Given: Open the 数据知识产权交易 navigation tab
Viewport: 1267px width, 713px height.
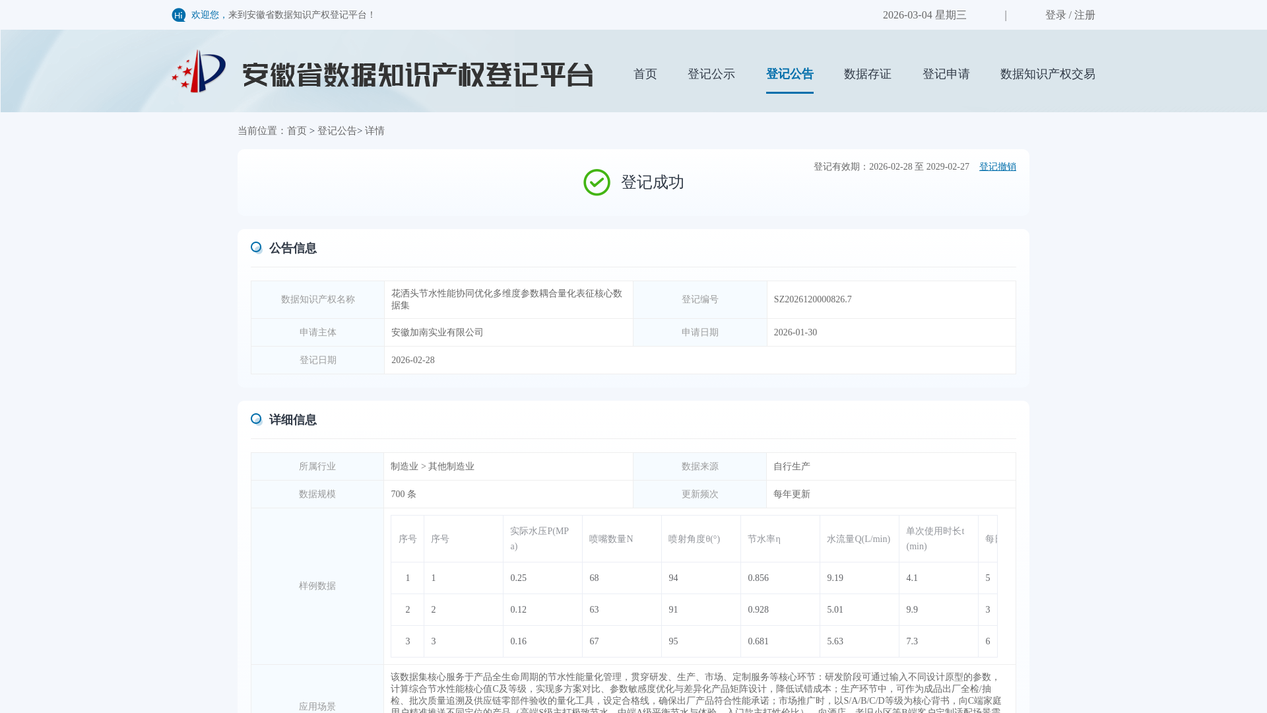Looking at the screenshot, I should (x=1047, y=74).
